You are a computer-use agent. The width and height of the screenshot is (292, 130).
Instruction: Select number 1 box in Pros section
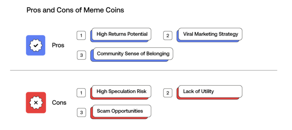pyautogui.click(x=81, y=36)
